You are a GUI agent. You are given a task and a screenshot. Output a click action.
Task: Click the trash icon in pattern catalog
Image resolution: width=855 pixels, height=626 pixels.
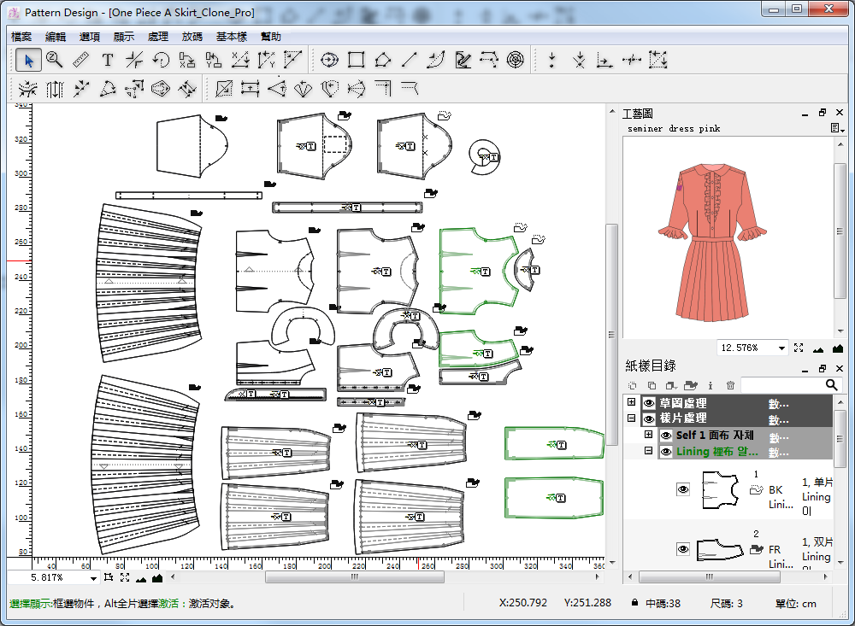(x=730, y=386)
